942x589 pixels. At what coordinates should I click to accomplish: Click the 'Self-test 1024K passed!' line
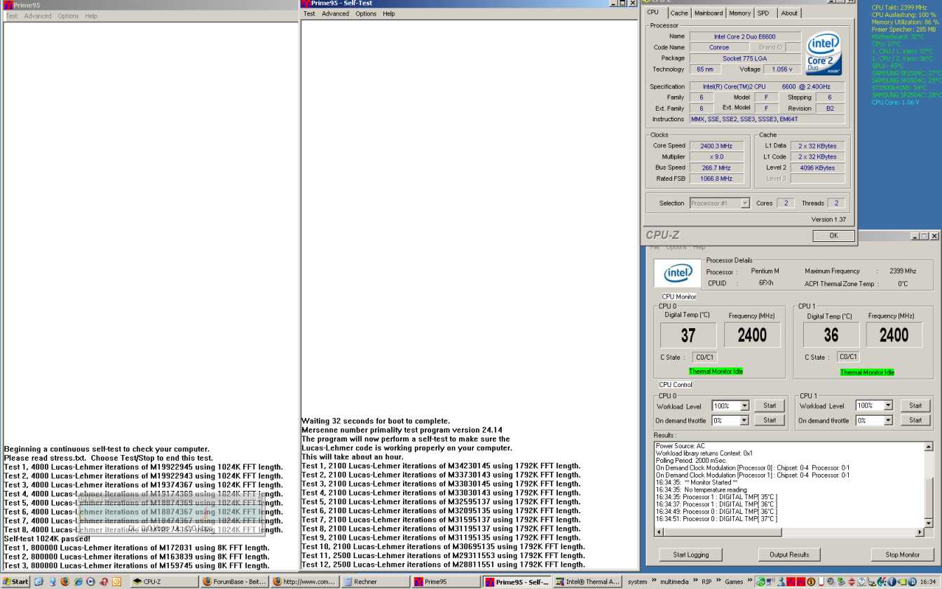[x=47, y=539]
